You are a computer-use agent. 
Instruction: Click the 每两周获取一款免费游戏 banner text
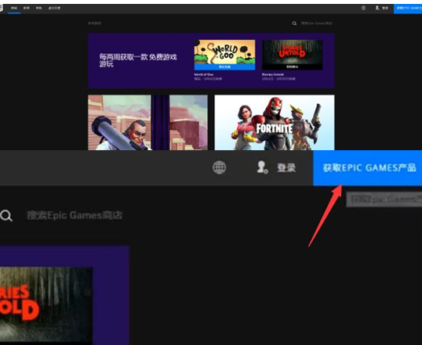pos(138,60)
